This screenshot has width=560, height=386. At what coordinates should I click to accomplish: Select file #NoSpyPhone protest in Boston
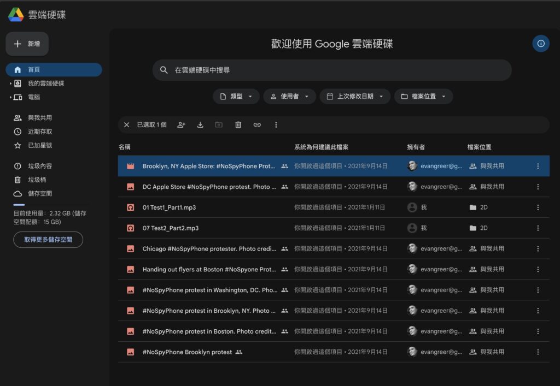(x=334, y=331)
